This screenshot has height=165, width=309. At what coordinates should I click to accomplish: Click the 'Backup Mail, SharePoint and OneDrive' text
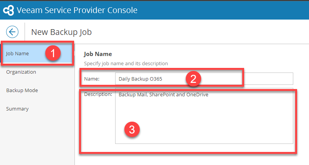point(163,94)
